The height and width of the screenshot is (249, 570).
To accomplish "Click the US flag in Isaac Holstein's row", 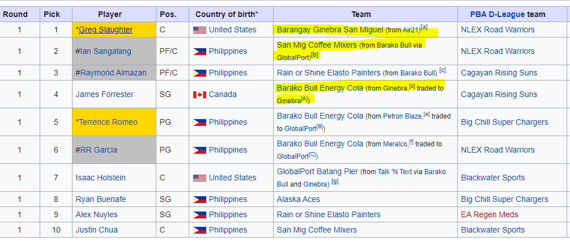I will [x=199, y=178].
